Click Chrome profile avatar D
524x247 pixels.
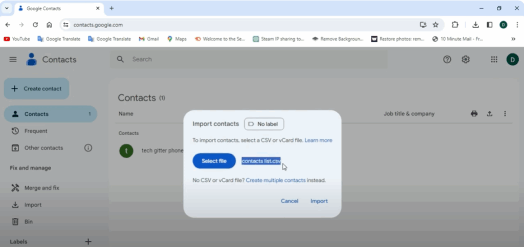[x=504, y=24]
